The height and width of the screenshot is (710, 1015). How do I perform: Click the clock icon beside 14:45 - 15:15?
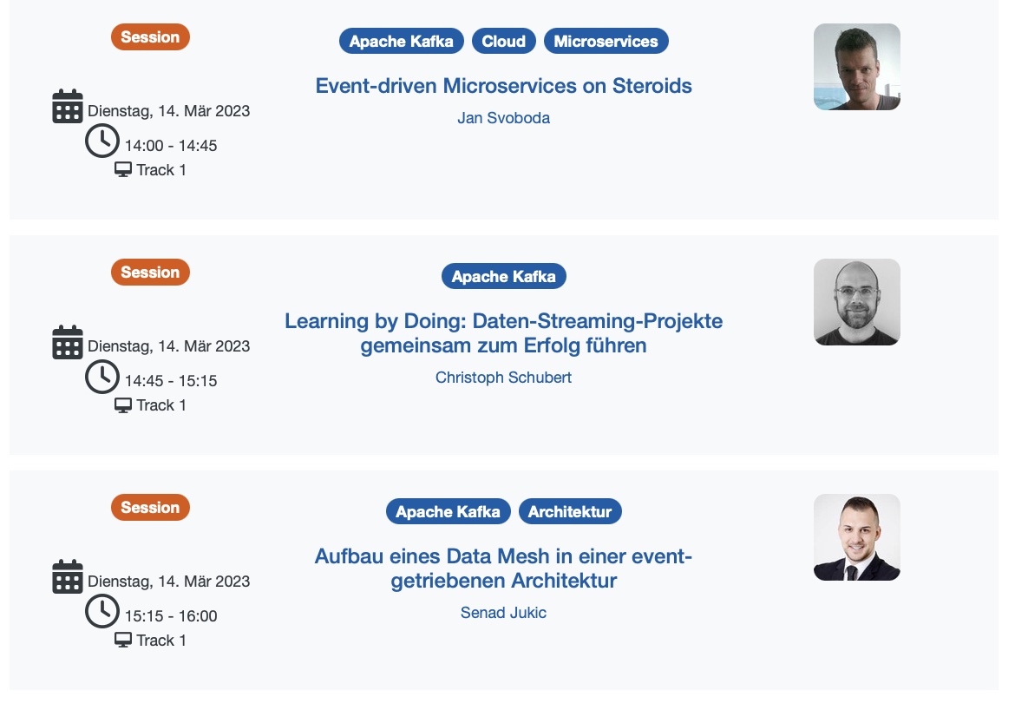tap(102, 377)
